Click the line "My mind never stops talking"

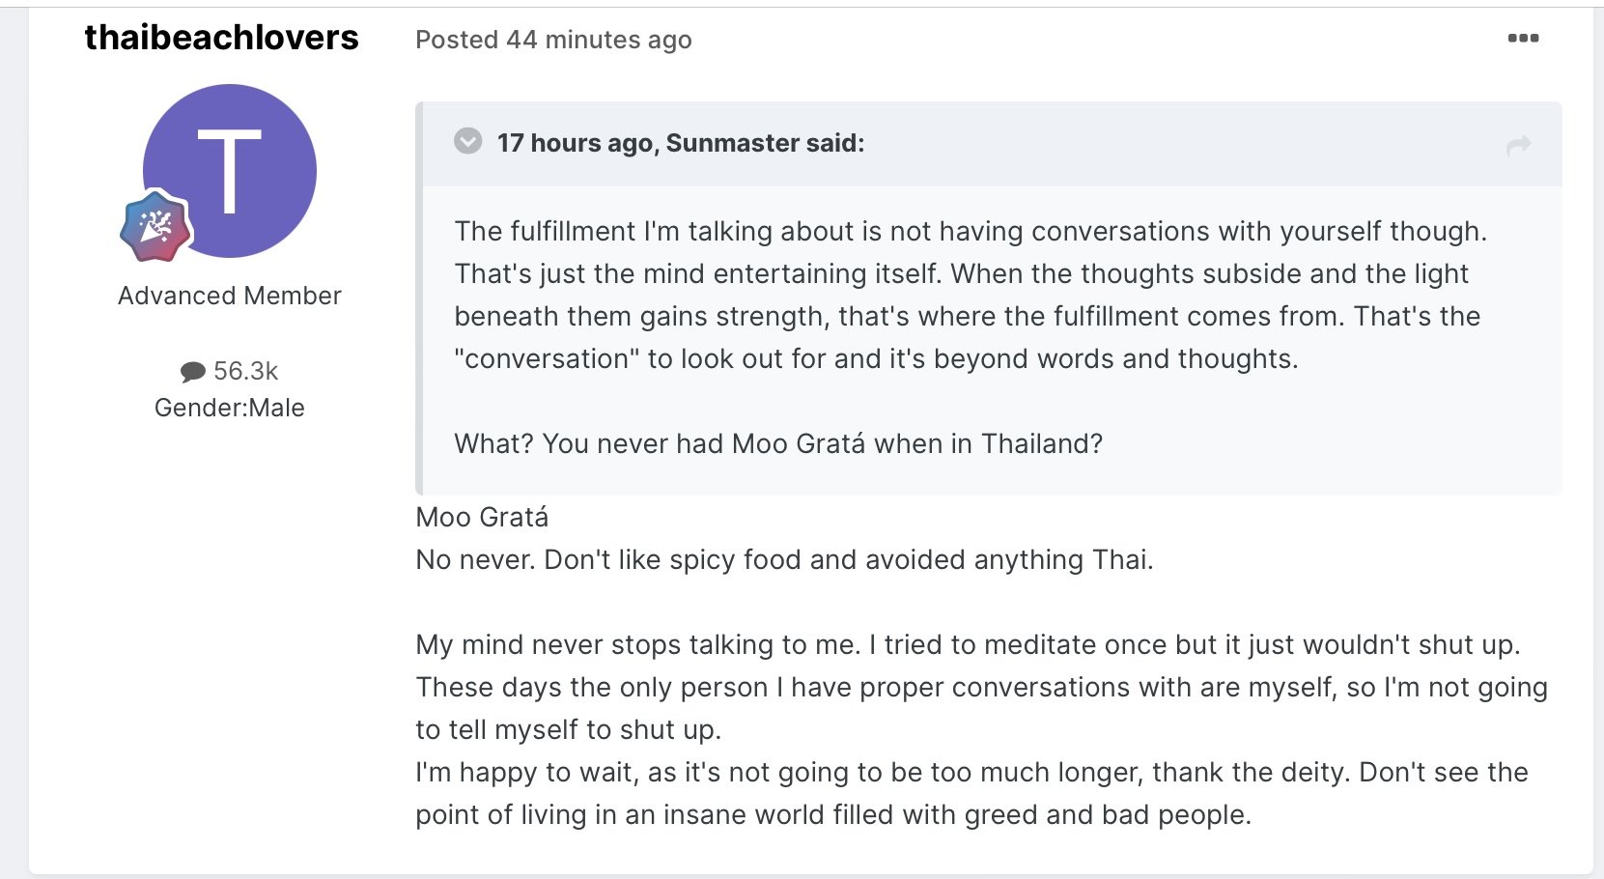click(x=968, y=645)
